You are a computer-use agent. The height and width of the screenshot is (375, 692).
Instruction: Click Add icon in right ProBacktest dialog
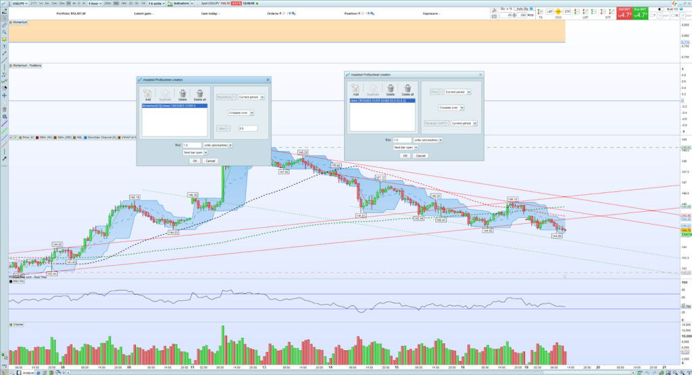[x=356, y=88]
